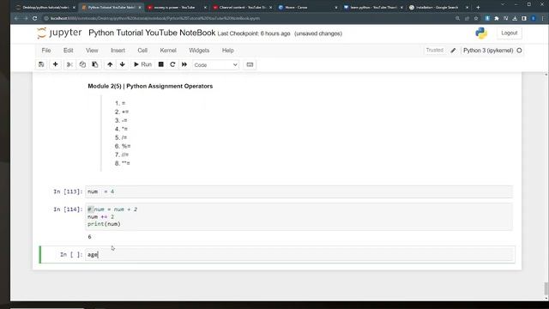
Task: Go back in the browser
Action: tap(16, 18)
